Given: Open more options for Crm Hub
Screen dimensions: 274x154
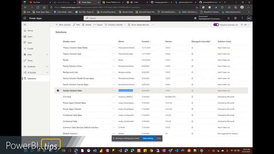Looking at the screenshot, I should pos(113,97).
